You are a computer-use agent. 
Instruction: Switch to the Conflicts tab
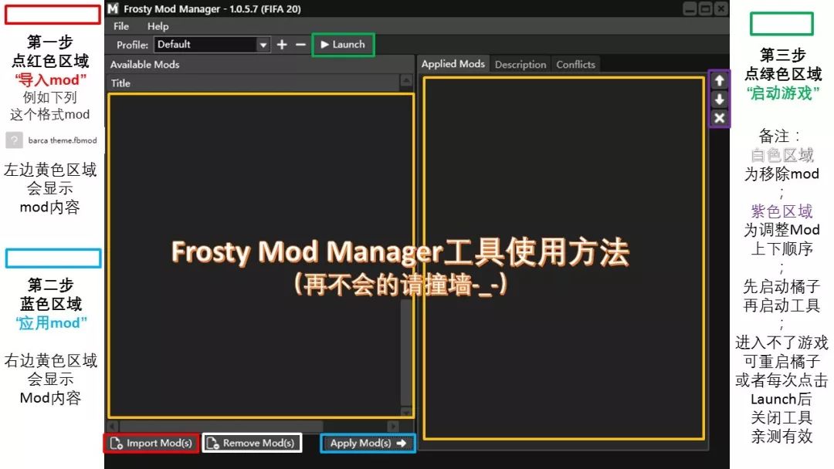pyautogui.click(x=575, y=64)
